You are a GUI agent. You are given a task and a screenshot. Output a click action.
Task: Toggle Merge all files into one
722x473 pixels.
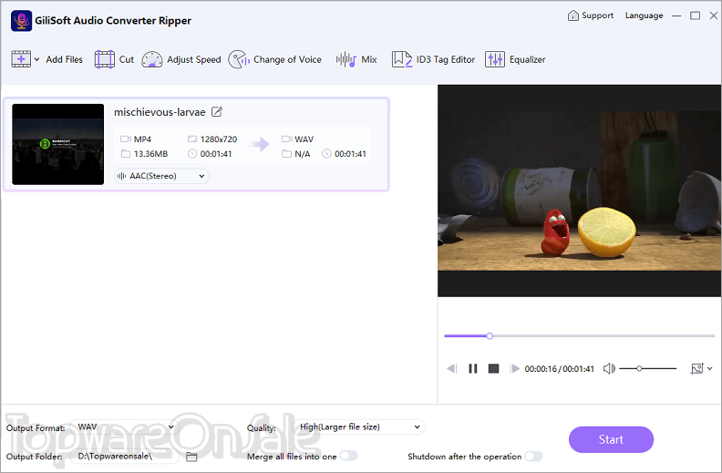pos(349,456)
